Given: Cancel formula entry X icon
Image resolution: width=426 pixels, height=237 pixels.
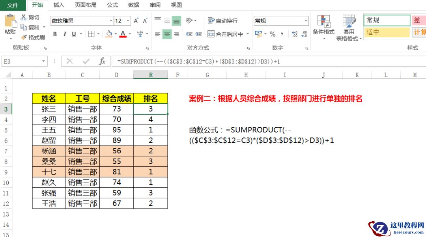Looking at the screenshot, I should point(69,62).
